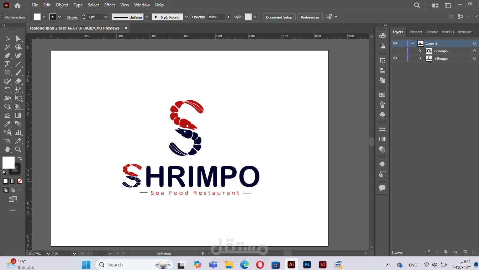Click the toolbox fill color swatch
479x270 pixels.
tap(8, 162)
